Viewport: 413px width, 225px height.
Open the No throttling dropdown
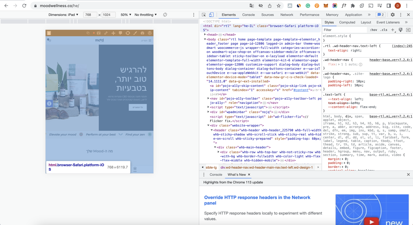click(145, 15)
